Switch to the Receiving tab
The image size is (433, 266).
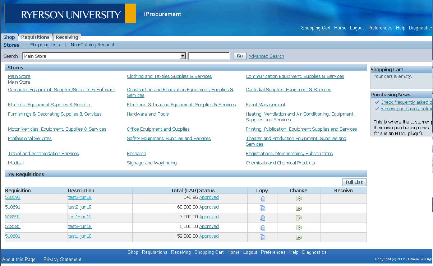pos(67,37)
